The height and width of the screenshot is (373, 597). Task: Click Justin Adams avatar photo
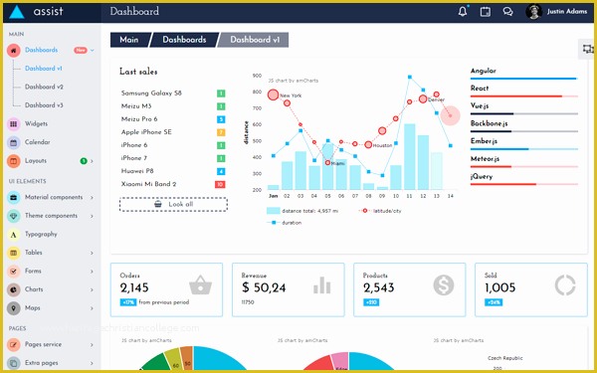(533, 11)
